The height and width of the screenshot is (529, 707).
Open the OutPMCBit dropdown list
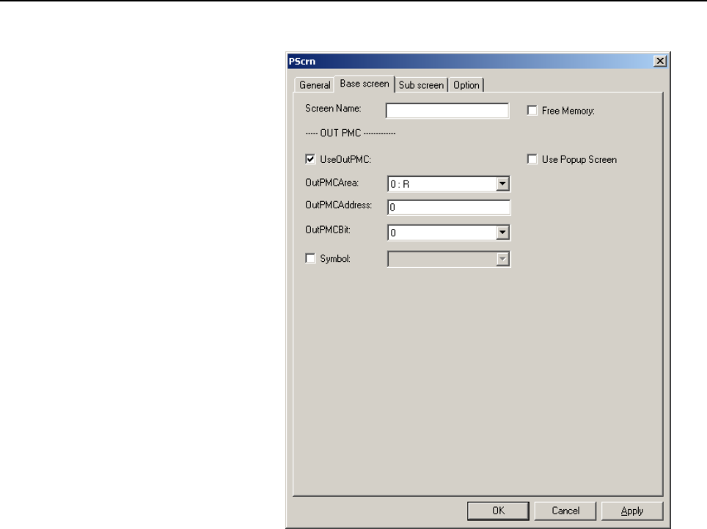502,233
